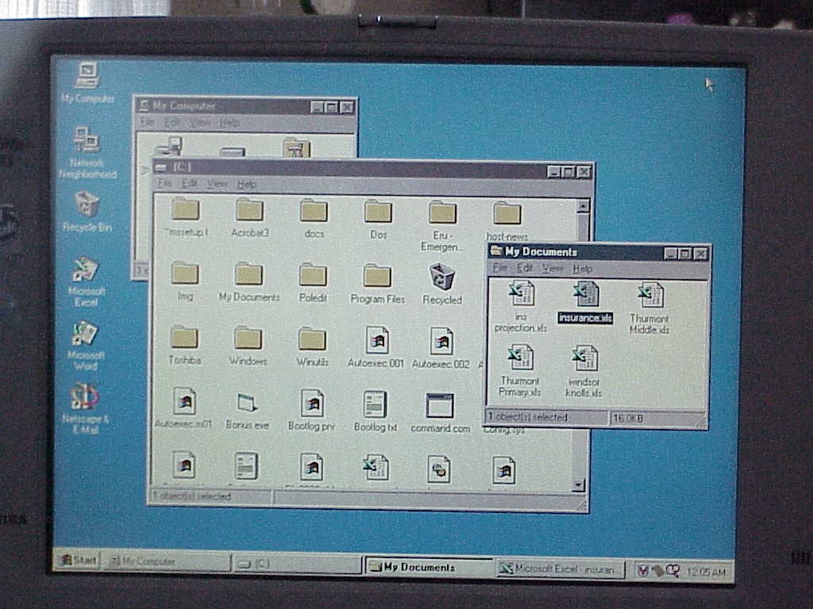Viewport: 813px width, 609px height.
Task: Open the My Computer desktop icon
Action: pos(87,82)
